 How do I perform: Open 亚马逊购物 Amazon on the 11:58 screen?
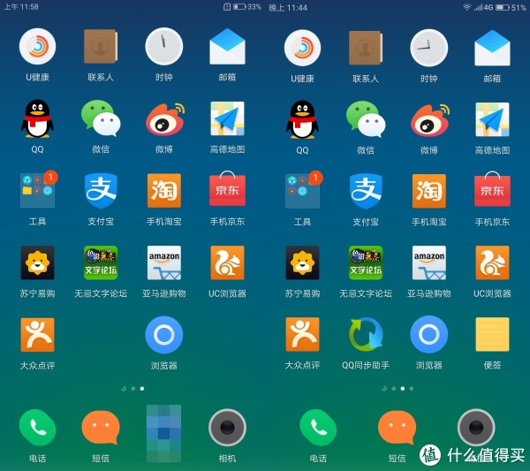(x=164, y=262)
